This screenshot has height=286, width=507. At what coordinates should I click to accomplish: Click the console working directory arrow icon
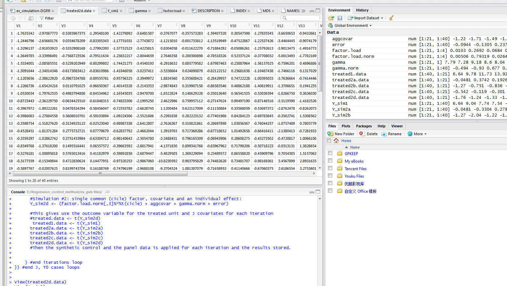pyautogui.click(x=107, y=192)
